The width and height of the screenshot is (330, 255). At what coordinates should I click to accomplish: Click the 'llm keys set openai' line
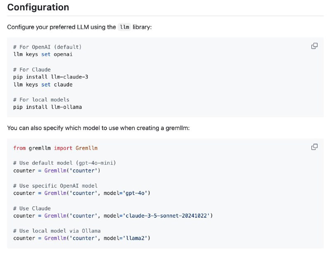[x=43, y=54]
